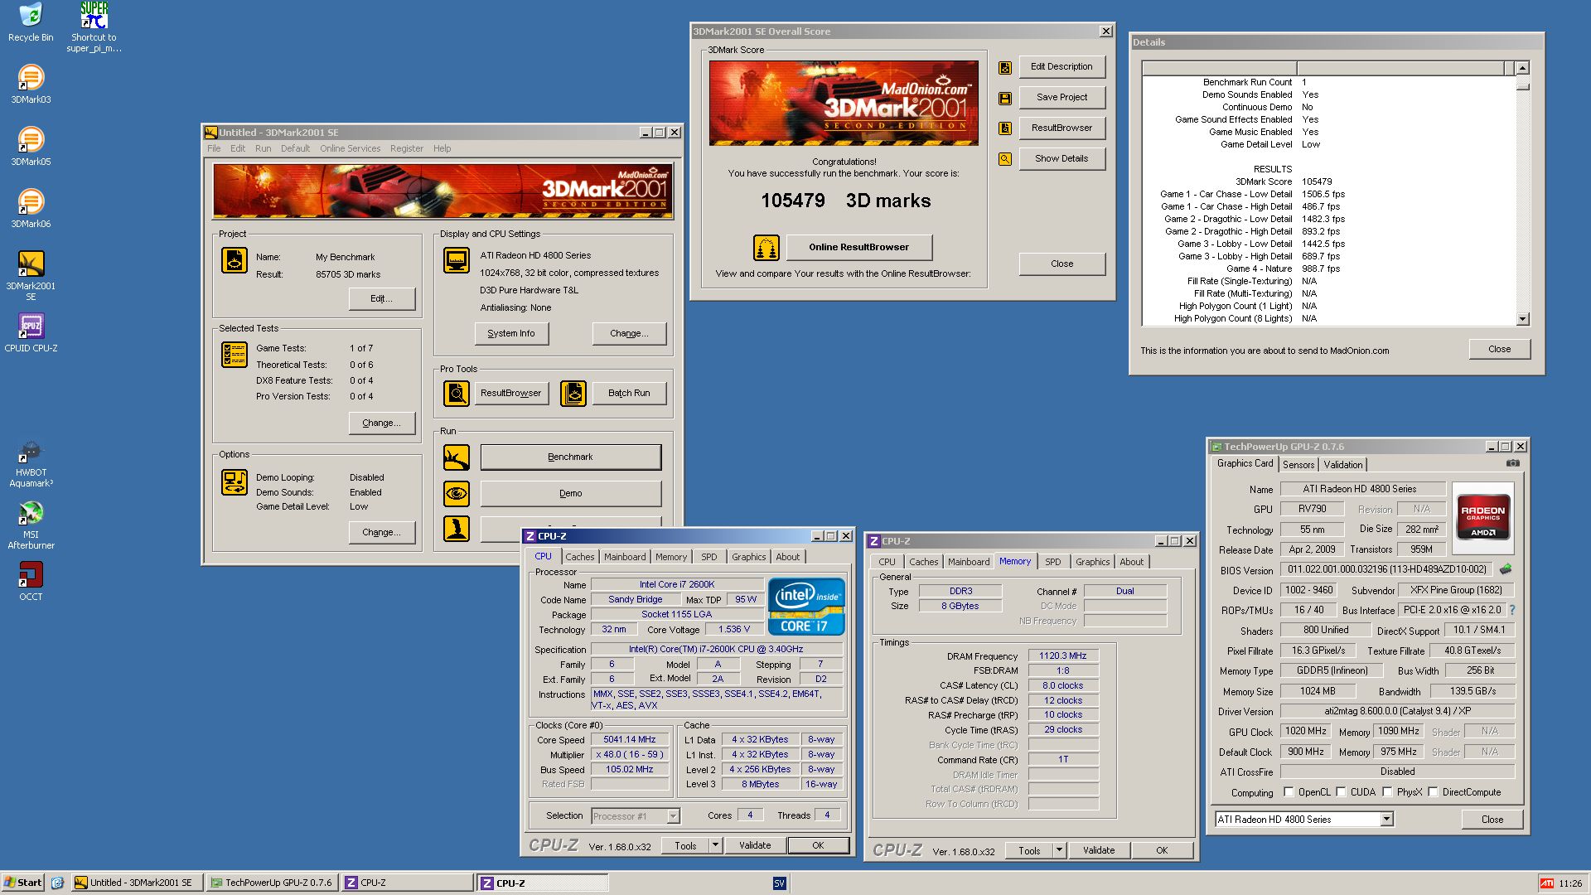Screen dimensions: 1591x895
Task: Click the Internet Explorer quick launch icon
Action: pyautogui.click(x=57, y=883)
